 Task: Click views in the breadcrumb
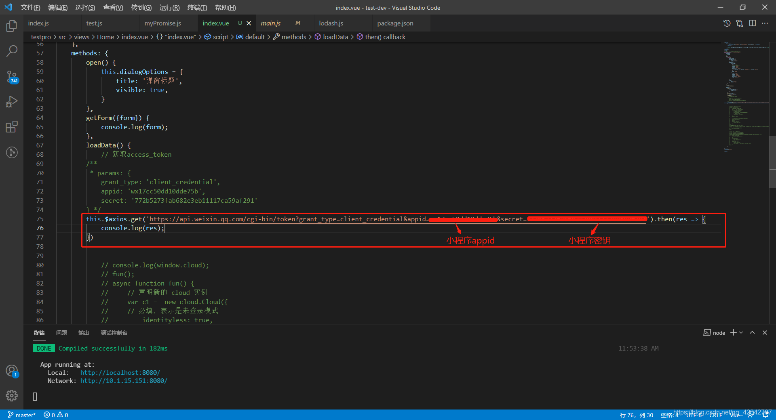pos(82,37)
